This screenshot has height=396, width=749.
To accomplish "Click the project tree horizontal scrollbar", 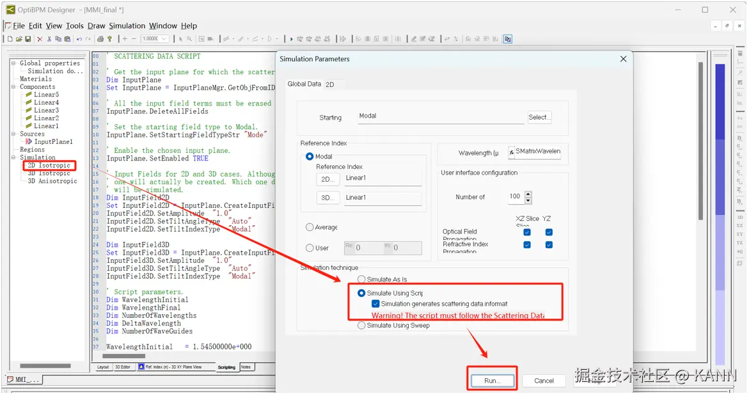I will 45,367.
